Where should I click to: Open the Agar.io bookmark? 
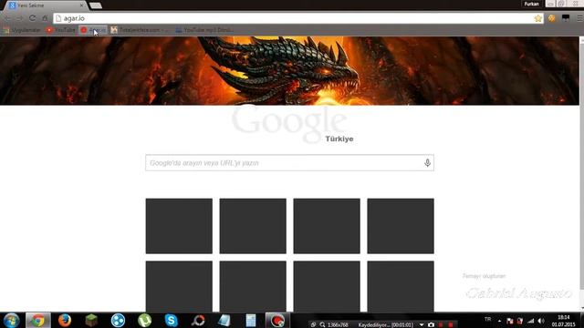click(93, 30)
